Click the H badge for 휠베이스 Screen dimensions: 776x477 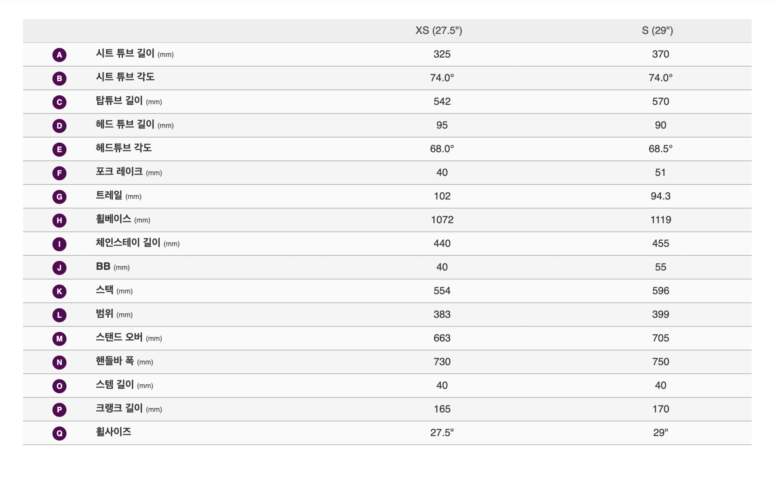(59, 220)
